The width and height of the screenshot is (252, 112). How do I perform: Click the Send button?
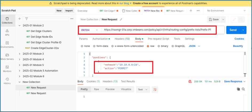click(x=233, y=30)
